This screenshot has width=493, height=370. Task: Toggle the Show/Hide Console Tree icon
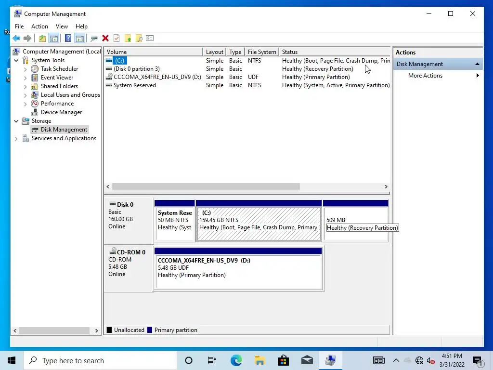[x=54, y=39]
